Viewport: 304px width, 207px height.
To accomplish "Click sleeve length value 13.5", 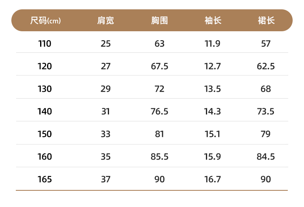I will pos(213,89).
